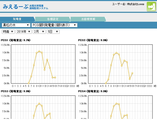This screenshot has height=122, width=157.
Task: Click PCS2 last data point at 16時
Action: click(x=132, y=73)
